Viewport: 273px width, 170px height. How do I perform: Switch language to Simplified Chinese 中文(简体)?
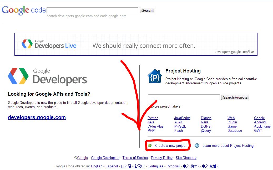click(191, 166)
